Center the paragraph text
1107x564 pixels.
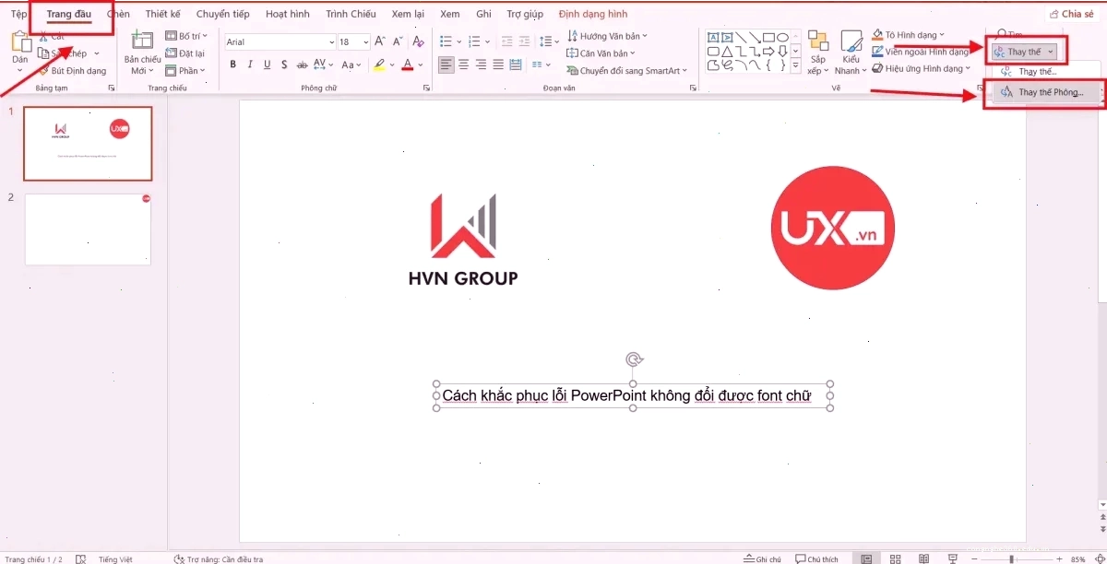coord(464,65)
